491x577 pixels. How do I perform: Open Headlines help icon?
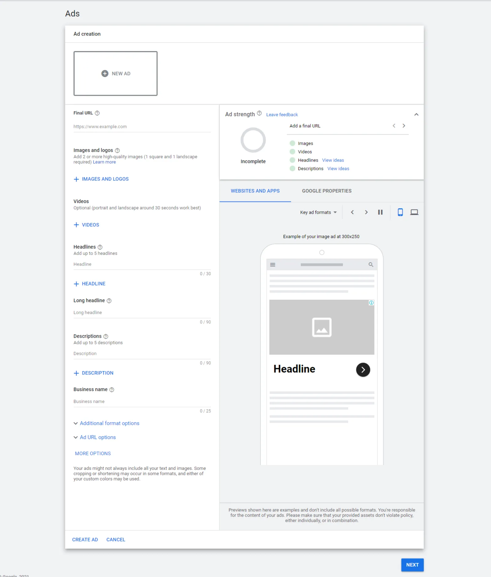coord(100,247)
